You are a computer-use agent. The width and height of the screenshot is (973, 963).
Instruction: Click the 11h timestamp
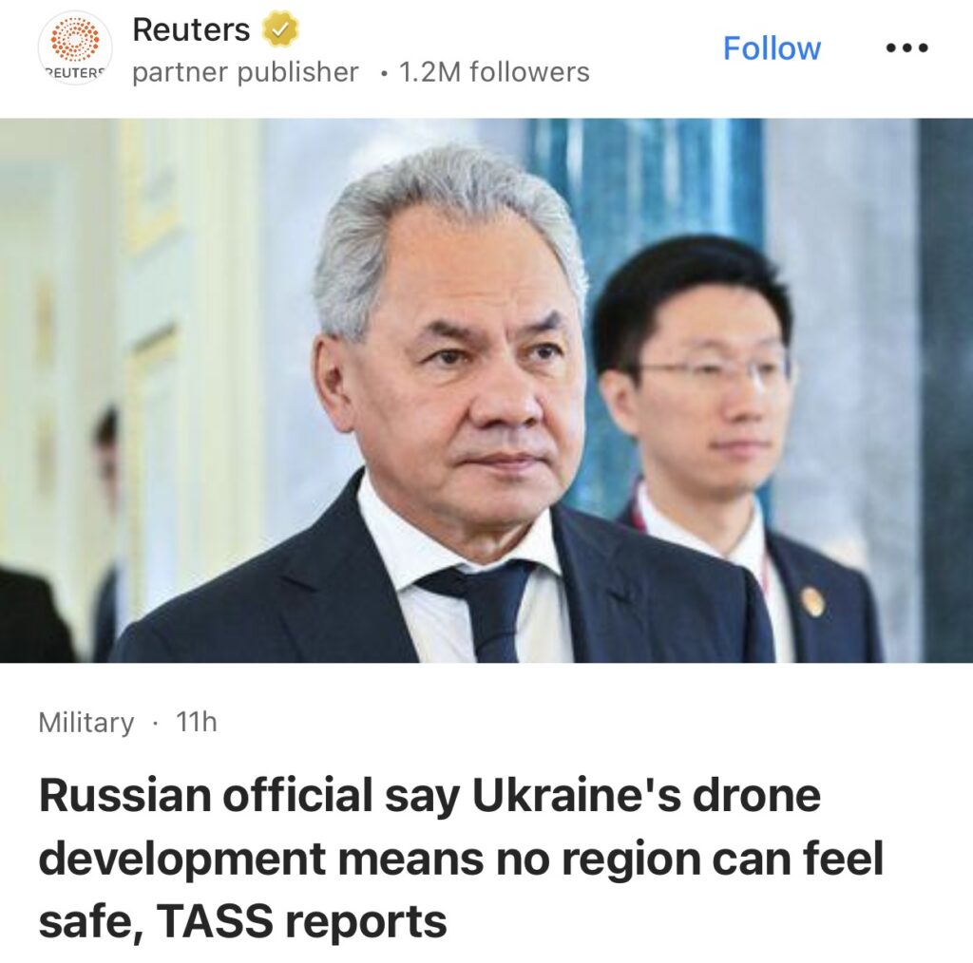[x=196, y=722]
